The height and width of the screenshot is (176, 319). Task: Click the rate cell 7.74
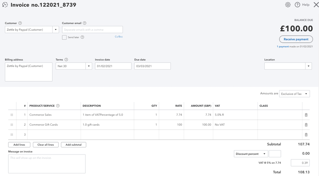click(x=171, y=115)
